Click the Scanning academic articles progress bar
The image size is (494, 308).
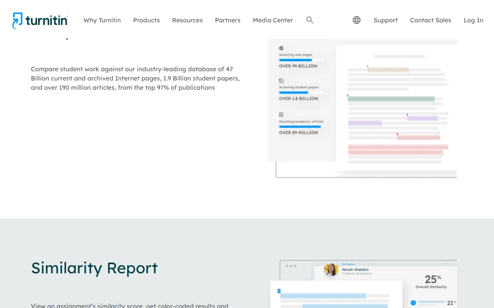[301, 127]
